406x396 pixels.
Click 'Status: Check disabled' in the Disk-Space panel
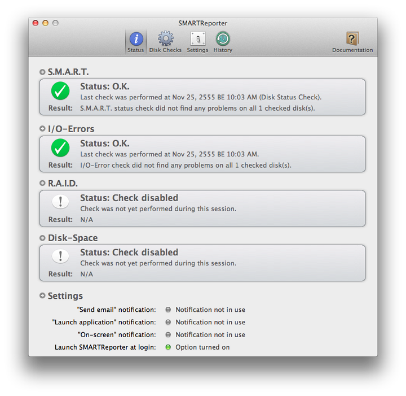click(x=129, y=253)
